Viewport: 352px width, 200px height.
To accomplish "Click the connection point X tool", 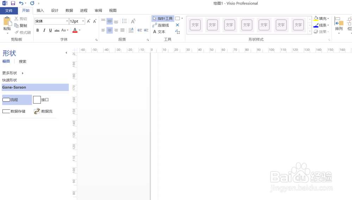I will click(177, 25).
